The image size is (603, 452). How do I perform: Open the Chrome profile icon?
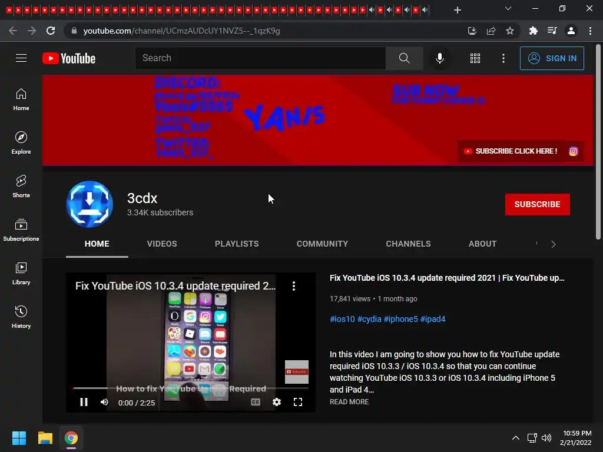point(571,31)
